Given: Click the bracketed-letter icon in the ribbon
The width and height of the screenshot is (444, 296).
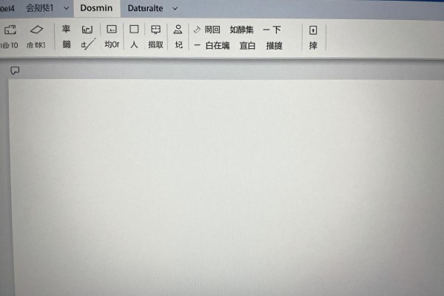Looking at the screenshot, I should (87, 30).
